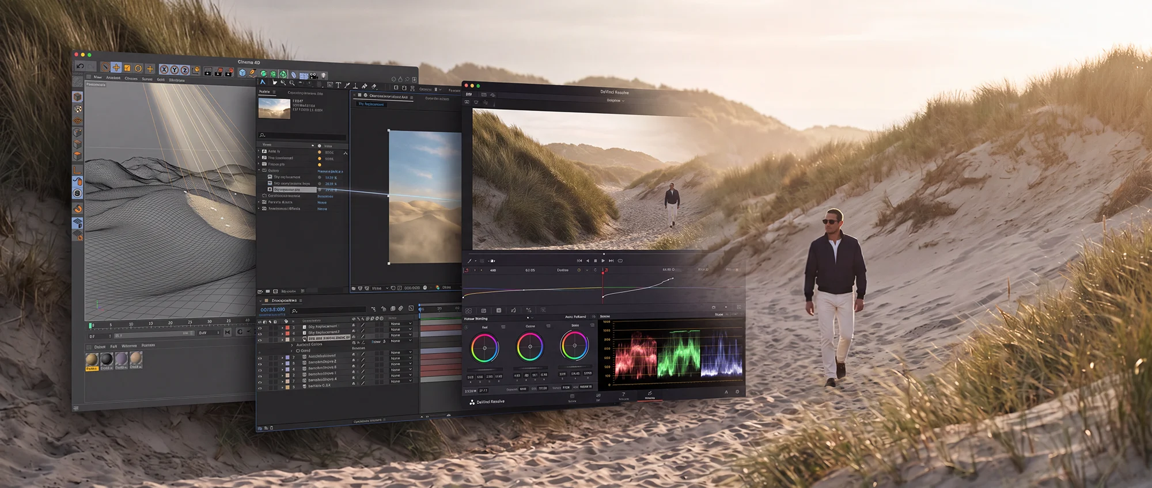Open the None dropdown on the last timeline layer
Viewport: 1152px width, 488px height.
coord(401,381)
